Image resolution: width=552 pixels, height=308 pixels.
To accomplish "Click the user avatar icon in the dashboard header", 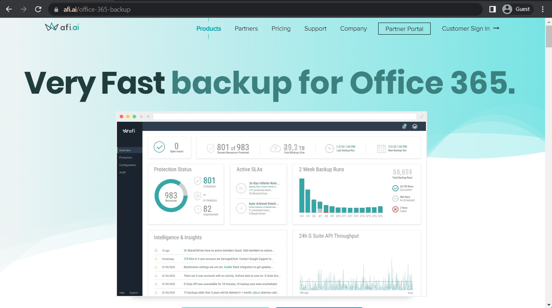I will click(415, 126).
